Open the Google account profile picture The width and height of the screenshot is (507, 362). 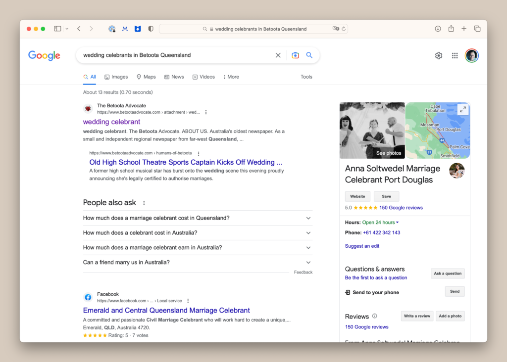471,55
